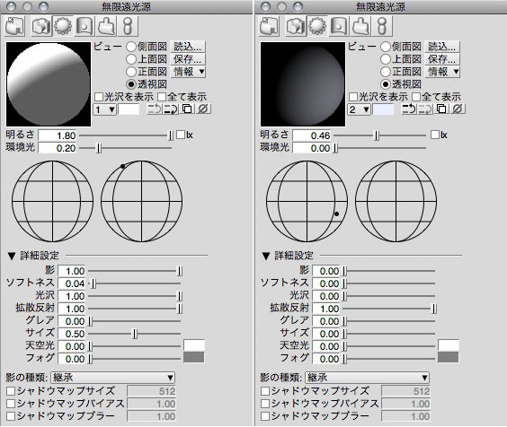This screenshot has height=427, width=507.
Task: Click 保存... button in light 1 window
Action: [188, 59]
